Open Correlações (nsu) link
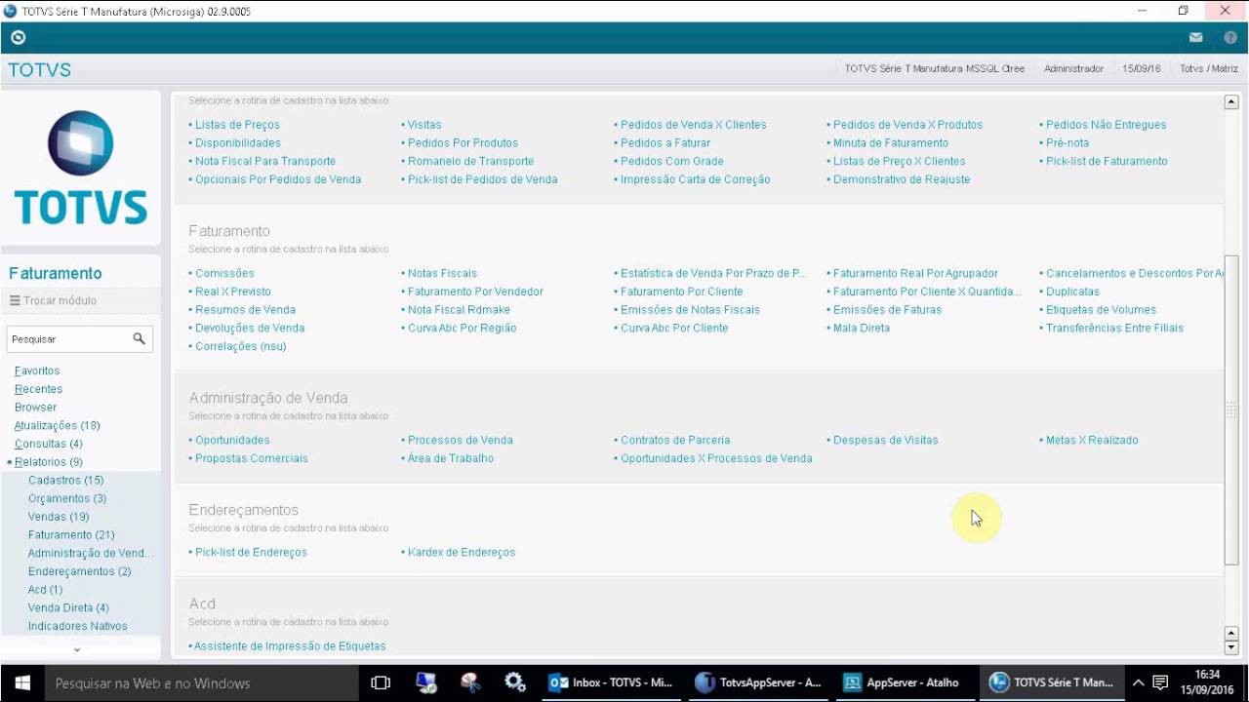 pos(240,347)
